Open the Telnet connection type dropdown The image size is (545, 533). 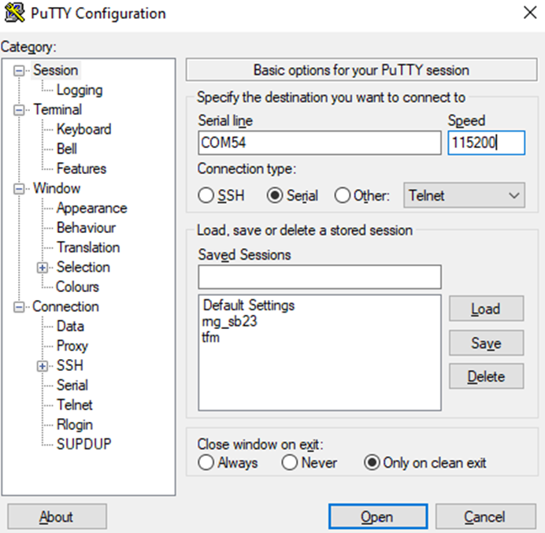coord(464,195)
